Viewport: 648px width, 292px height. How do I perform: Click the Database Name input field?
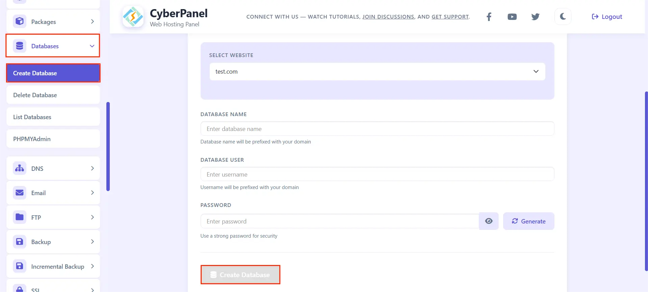coord(377,129)
